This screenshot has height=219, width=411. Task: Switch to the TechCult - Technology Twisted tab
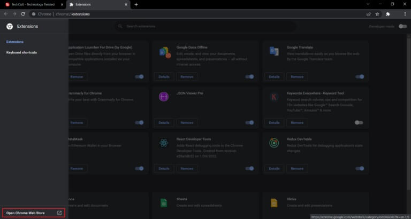33,4
